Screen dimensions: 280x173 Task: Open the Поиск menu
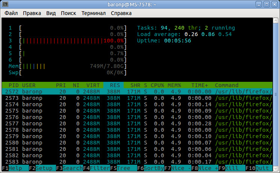(x=68, y=13)
